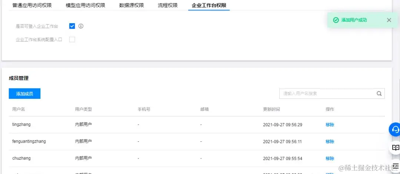Click the 添加用户成功 message text
Screen dimensions: 400x174
pyautogui.click(x=354, y=20)
